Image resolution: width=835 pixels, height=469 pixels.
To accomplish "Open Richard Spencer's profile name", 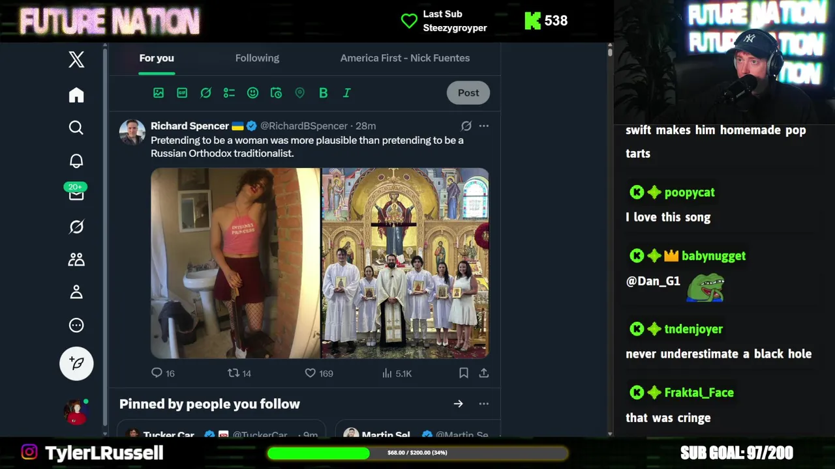I will tap(190, 126).
